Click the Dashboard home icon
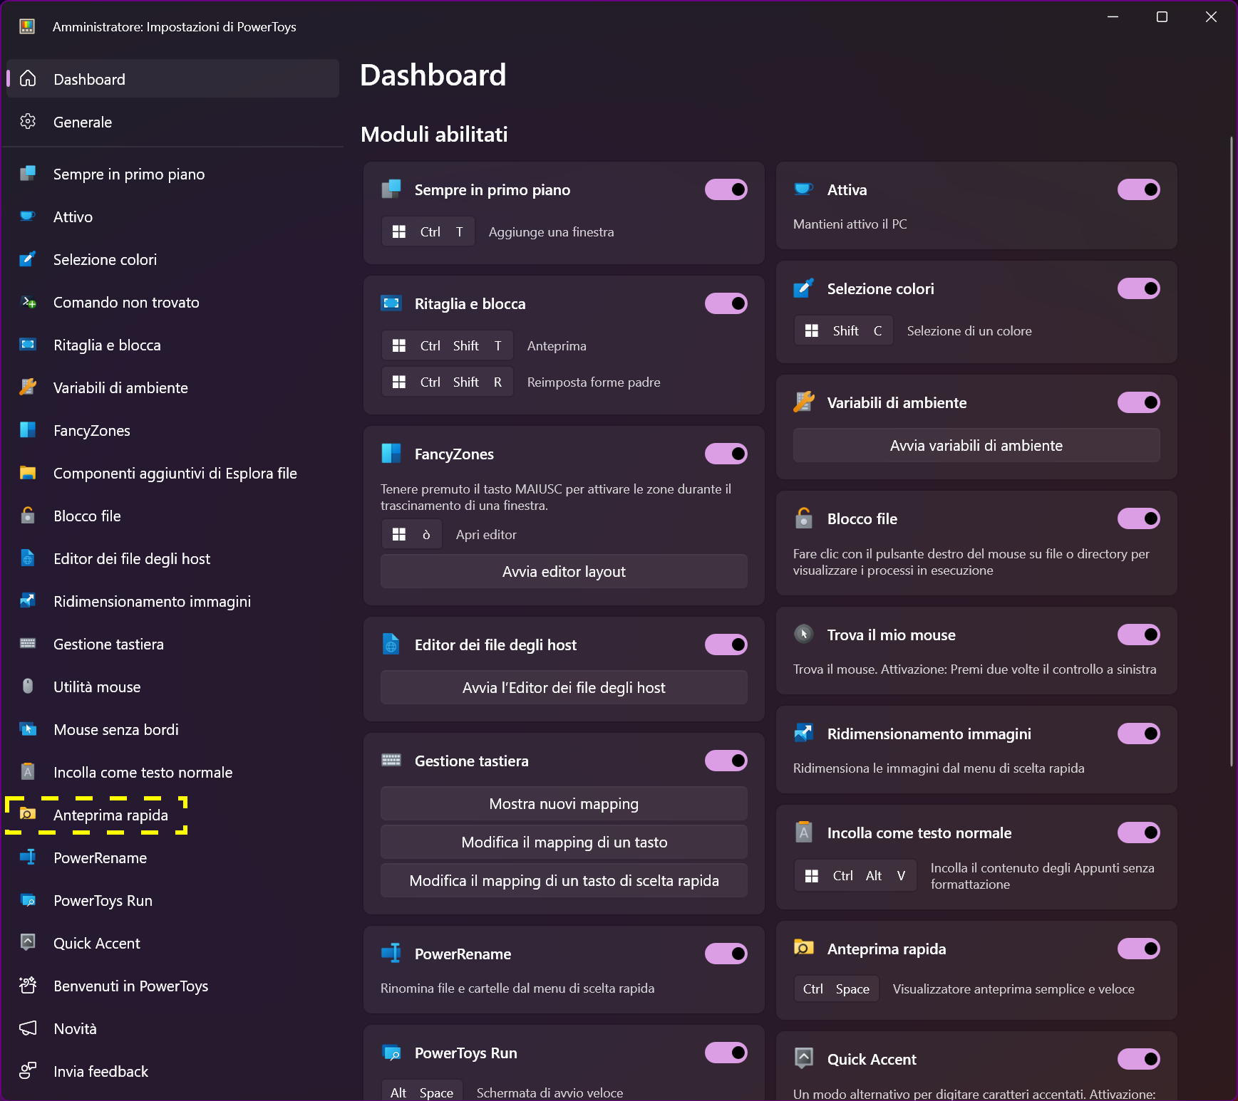 pos(28,79)
